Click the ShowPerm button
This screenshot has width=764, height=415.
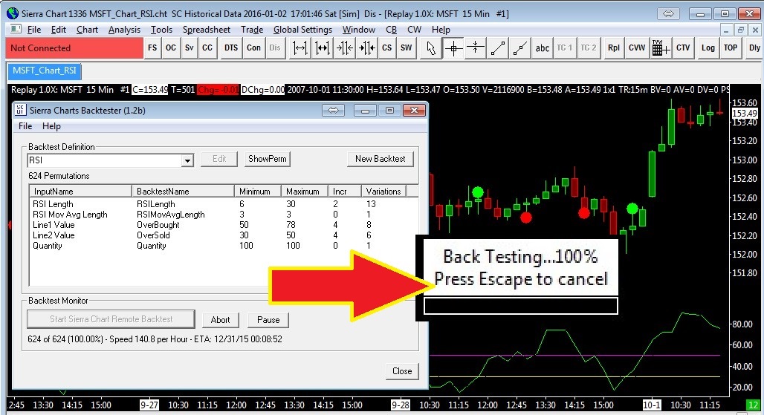[x=267, y=159]
